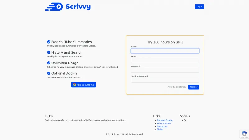Click the 2024 Scrivvy LLC copyright text
Screen dimensions: 249x140
pos(125,134)
